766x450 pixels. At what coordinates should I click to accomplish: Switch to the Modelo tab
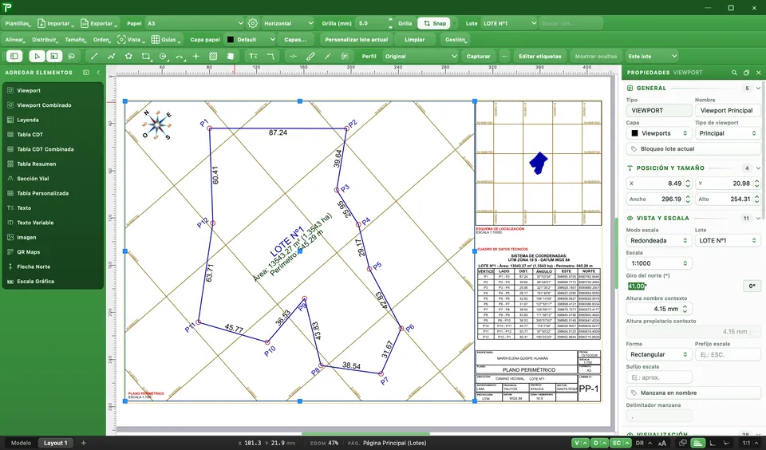(21, 443)
